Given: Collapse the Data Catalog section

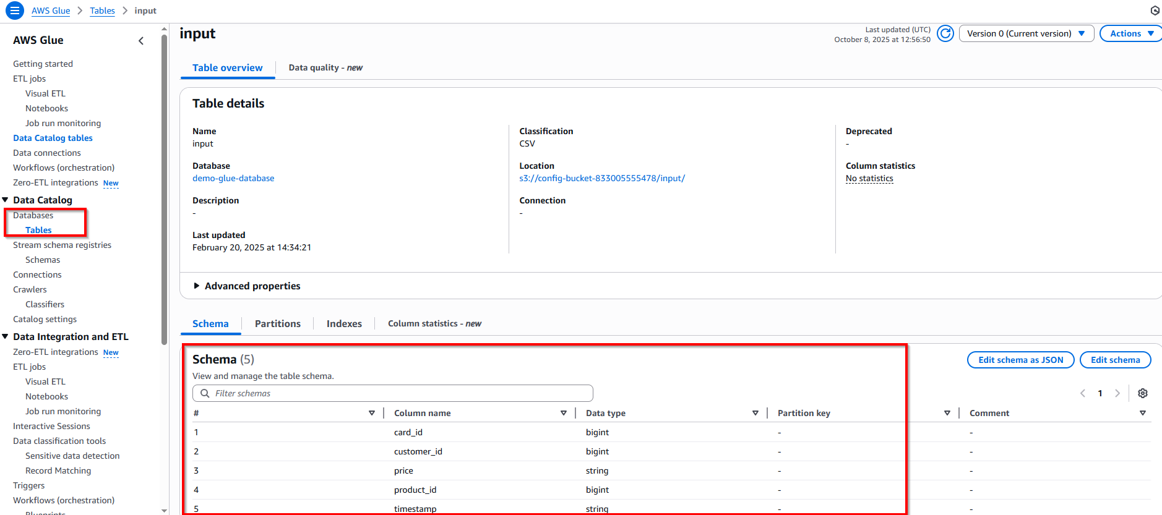Looking at the screenshot, I should 6,200.
